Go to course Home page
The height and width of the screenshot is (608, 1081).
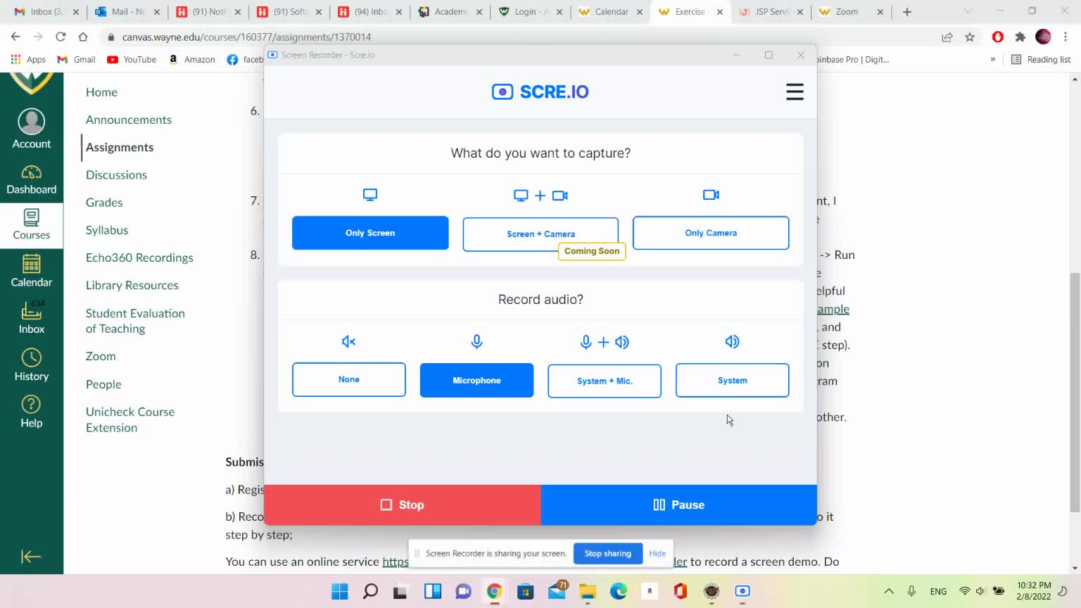101,92
